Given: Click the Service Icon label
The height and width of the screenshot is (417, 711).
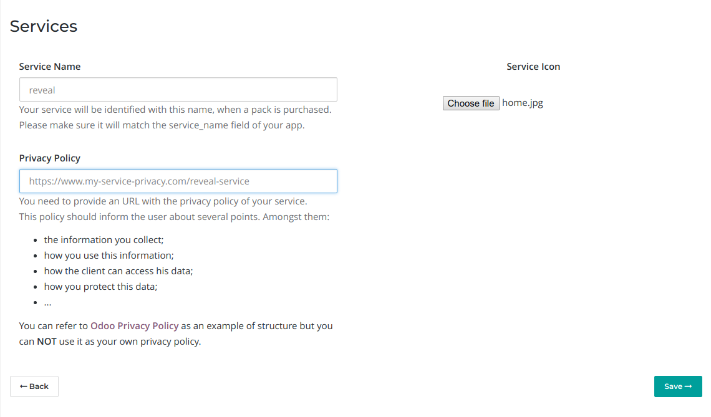Looking at the screenshot, I should click(533, 67).
